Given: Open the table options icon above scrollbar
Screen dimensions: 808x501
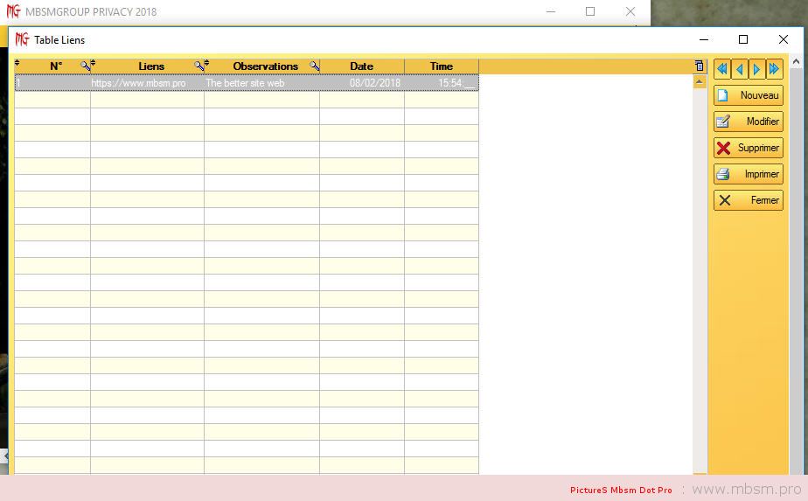Looking at the screenshot, I should [x=699, y=66].
